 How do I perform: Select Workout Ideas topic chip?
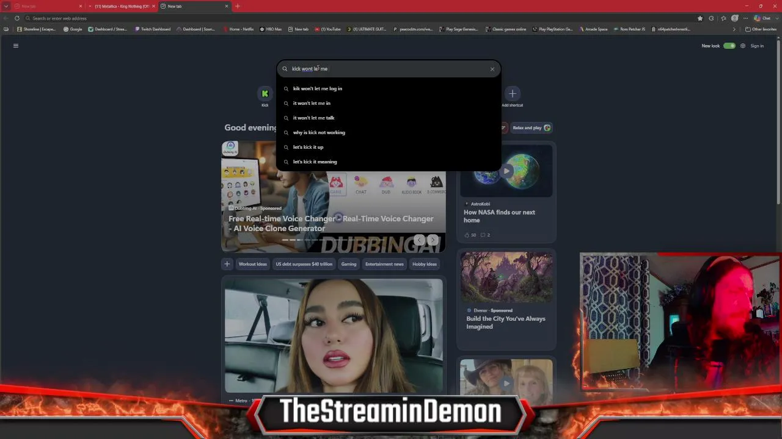click(253, 264)
